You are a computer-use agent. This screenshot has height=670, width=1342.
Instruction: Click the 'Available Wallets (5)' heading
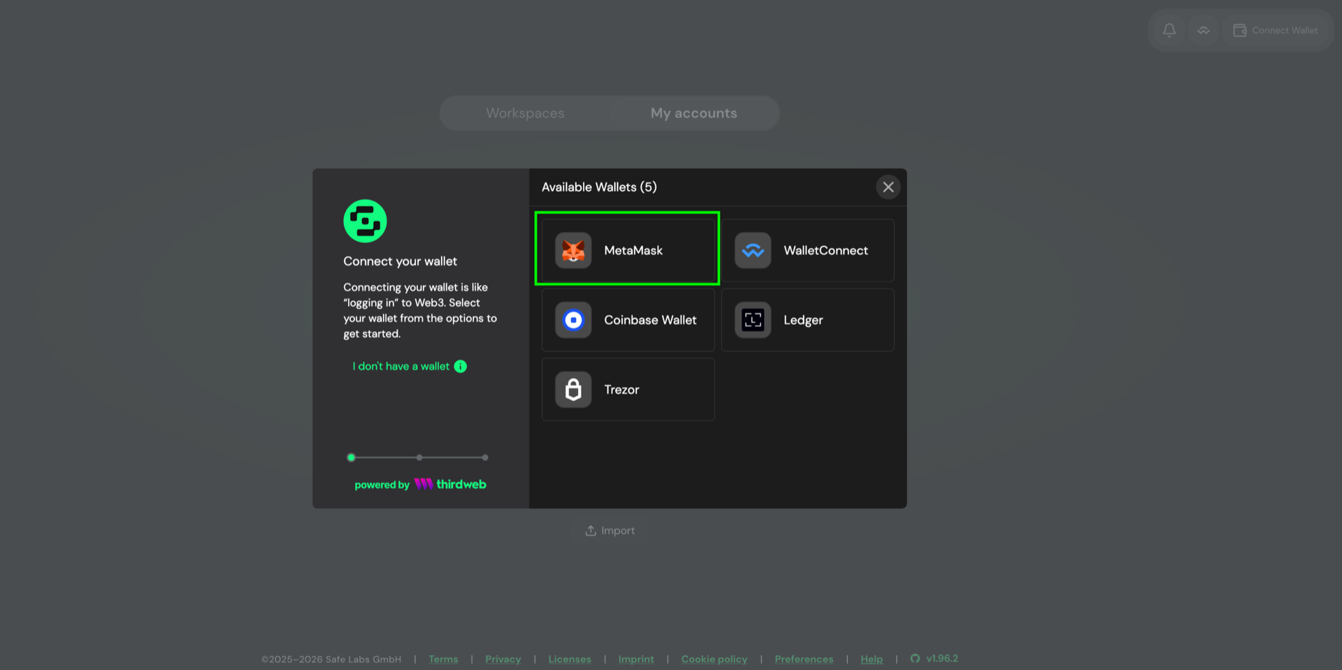(599, 187)
